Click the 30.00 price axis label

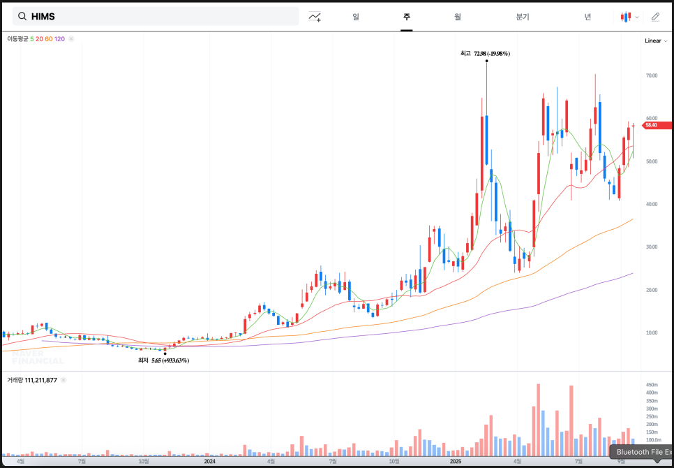[x=652, y=247]
